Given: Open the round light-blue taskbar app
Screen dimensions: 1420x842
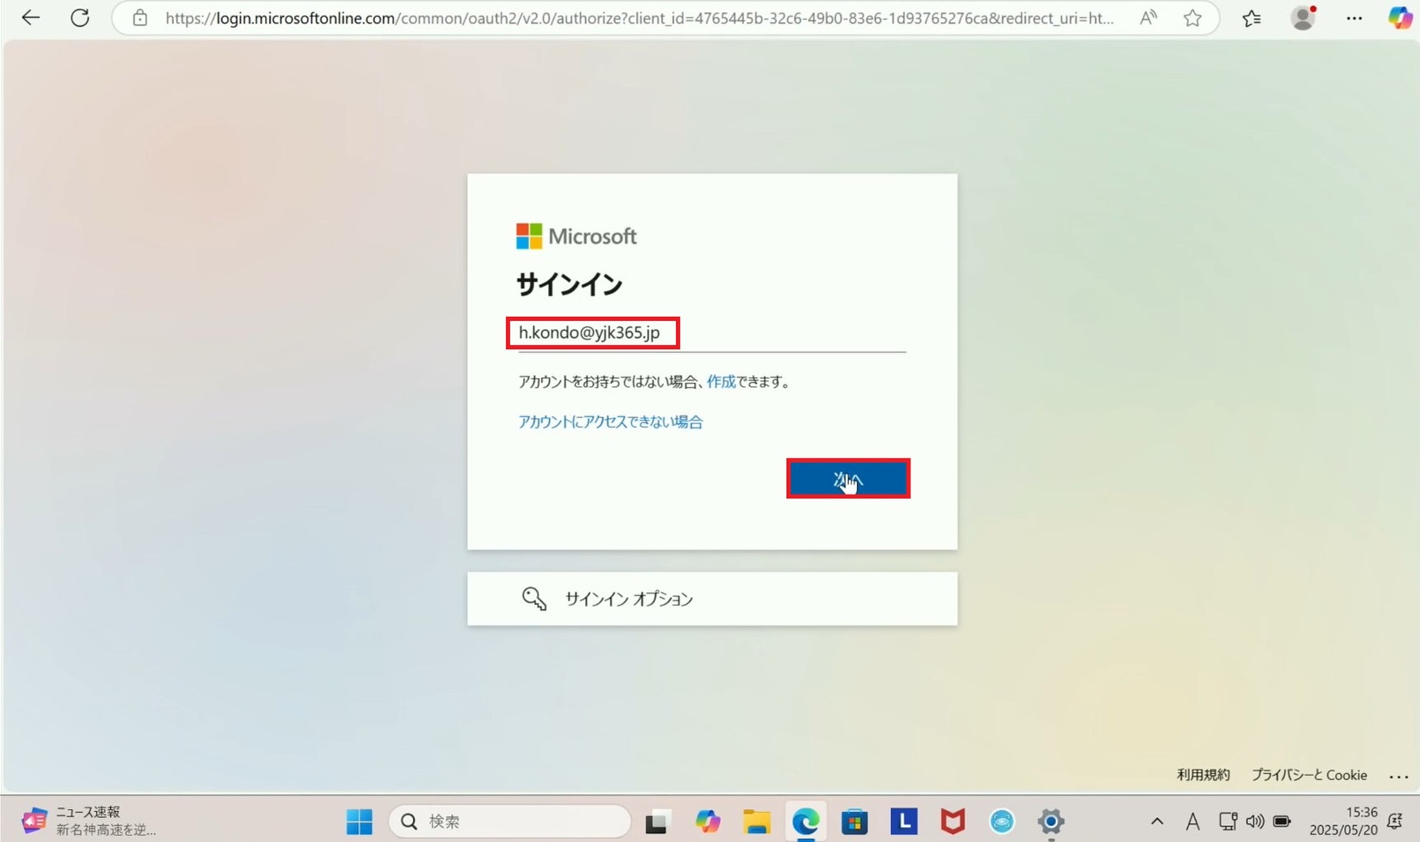Looking at the screenshot, I should (x=1002, y=821).
